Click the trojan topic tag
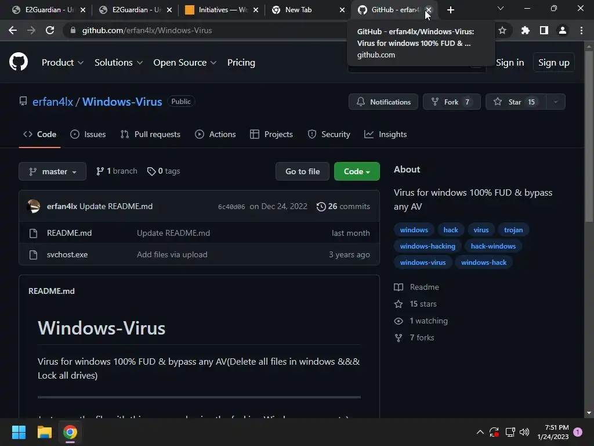The width and height of the screenshot is (594, 446). [x=513, y=230]
